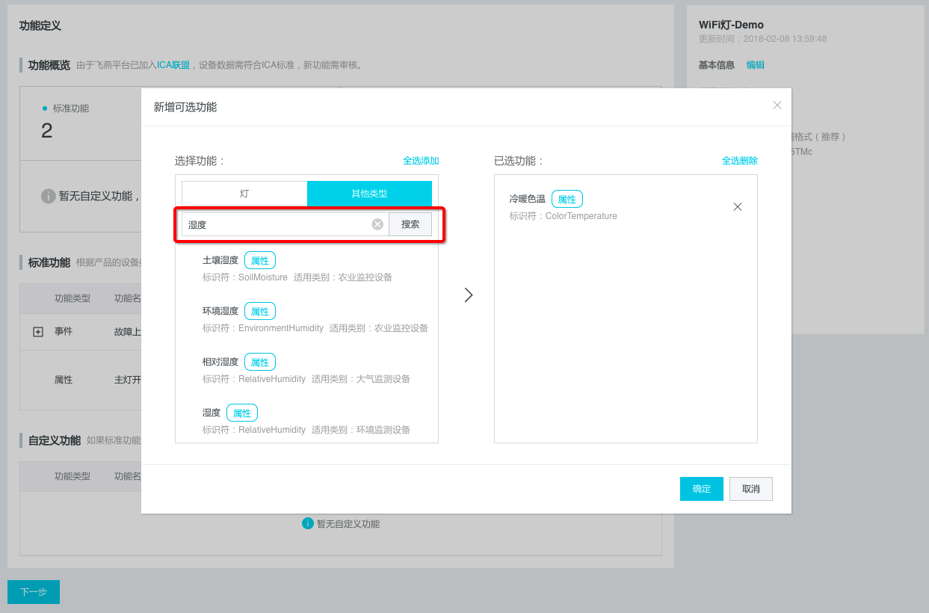Clear the search field text
The width and height of the screenshot is (929, 613).
[x=377, y=224]
